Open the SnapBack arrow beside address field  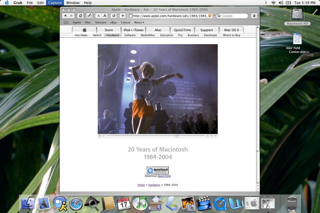[x=214, y=16]
